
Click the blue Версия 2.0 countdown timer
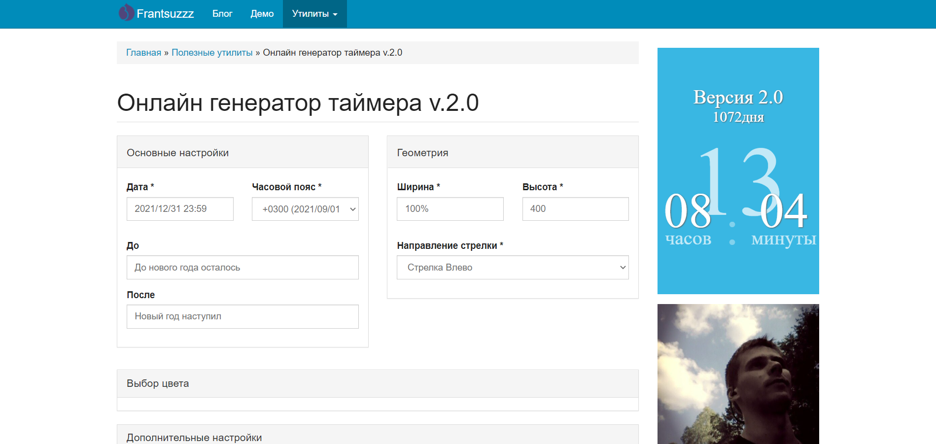pyautogui.click(x=738, y=171)
